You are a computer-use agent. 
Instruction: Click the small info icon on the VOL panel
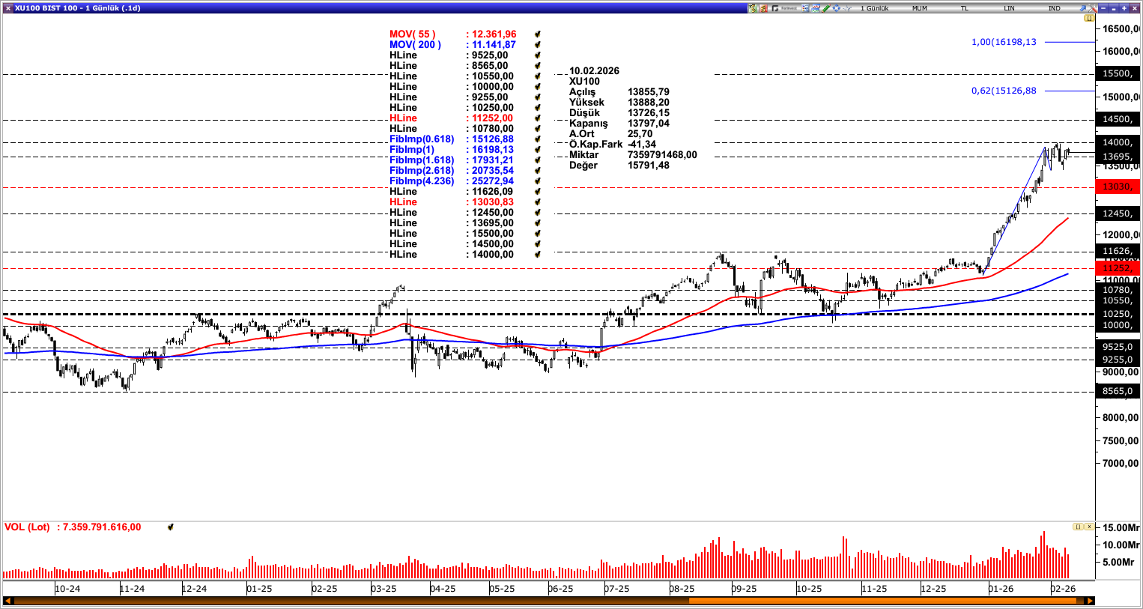pos(1079,527)
